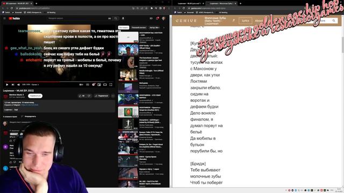Screen dimensions: 344x193
Task: Select the About tab on Genius
Action: click(x=259, y=20)
